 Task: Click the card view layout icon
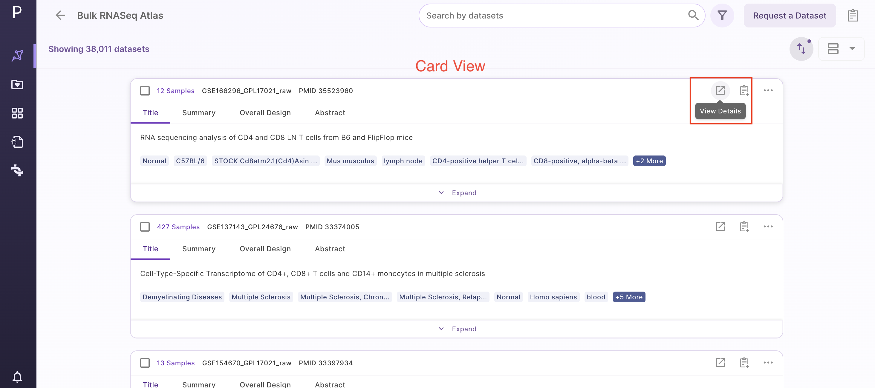click(833, 49)
